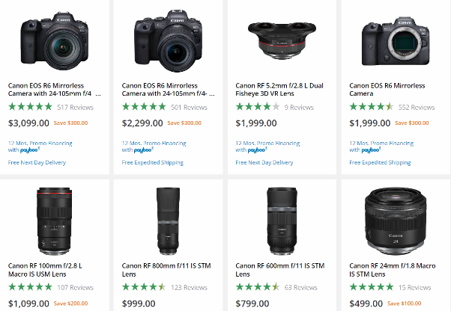Image resolution: width=451 pixels, height=311 pixels.
Task: Click star rating beside 552 Reviews
Action: pyautogui.click(x=372, y=108)
